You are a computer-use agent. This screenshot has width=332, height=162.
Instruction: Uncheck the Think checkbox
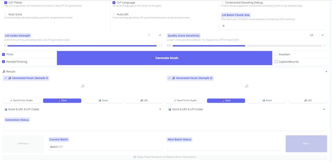[x=3, y=54]
